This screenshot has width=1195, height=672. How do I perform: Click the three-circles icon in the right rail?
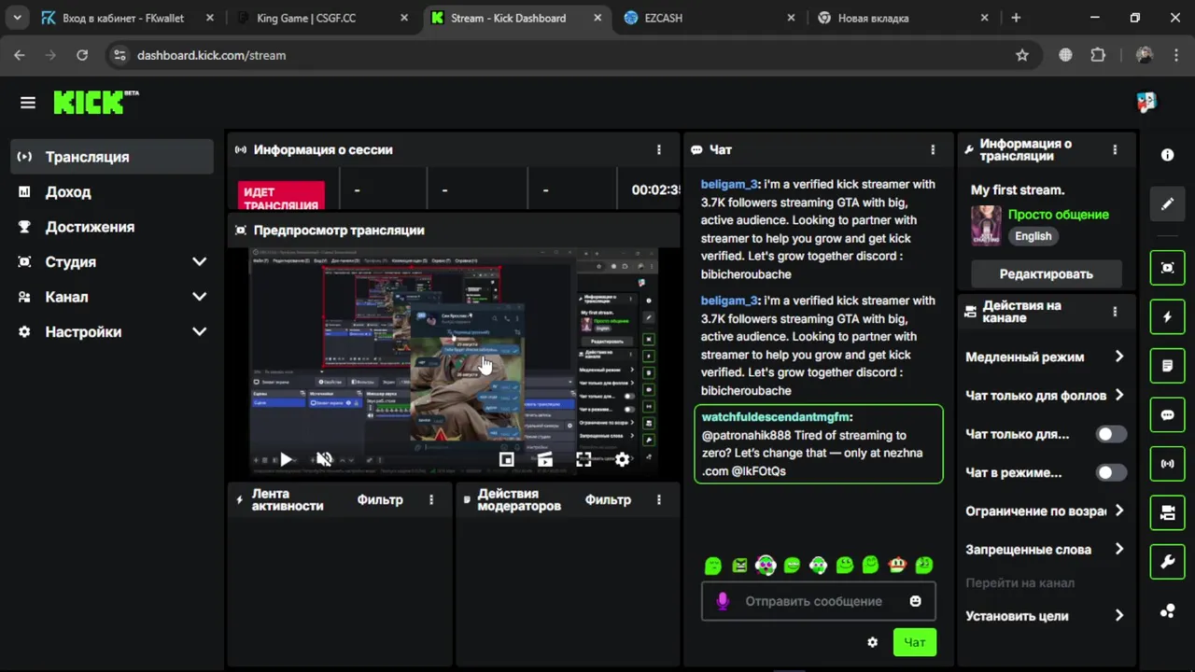pyautogui.click(x=1167, y=611)
